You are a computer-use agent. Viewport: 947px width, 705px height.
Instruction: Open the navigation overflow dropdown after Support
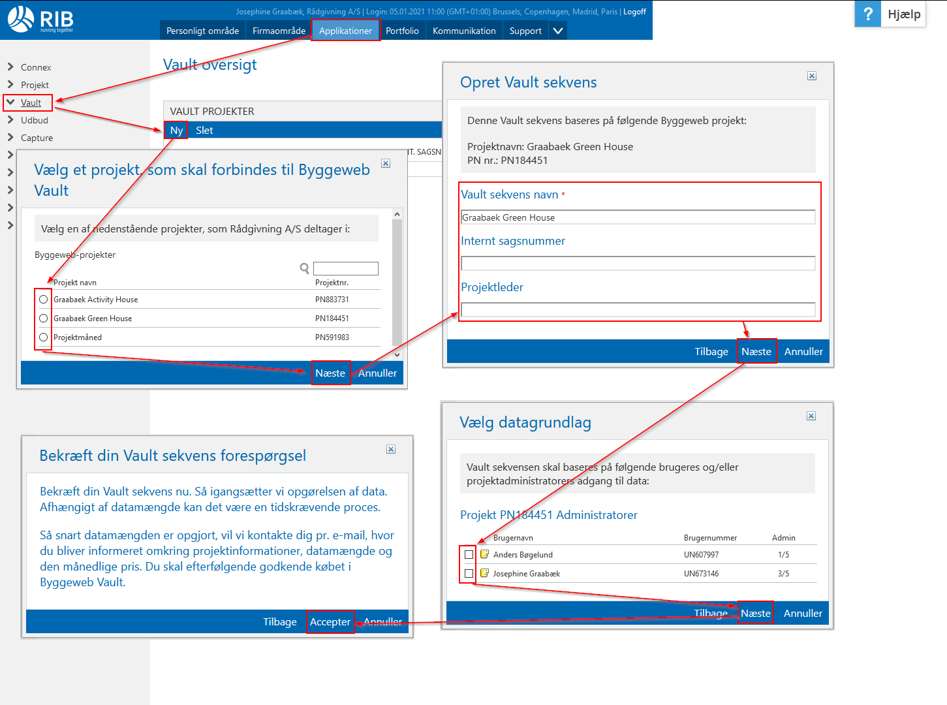click(x=558, y=31)
